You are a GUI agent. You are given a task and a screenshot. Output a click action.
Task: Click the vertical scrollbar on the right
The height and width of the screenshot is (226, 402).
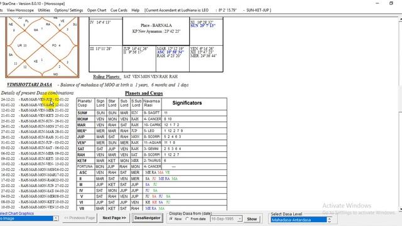click(400, 114)
